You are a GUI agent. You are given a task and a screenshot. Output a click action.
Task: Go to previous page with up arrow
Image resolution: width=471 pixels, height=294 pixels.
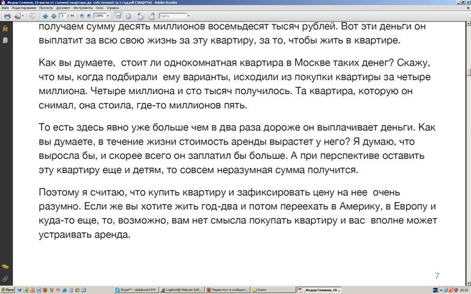[45, 16]
